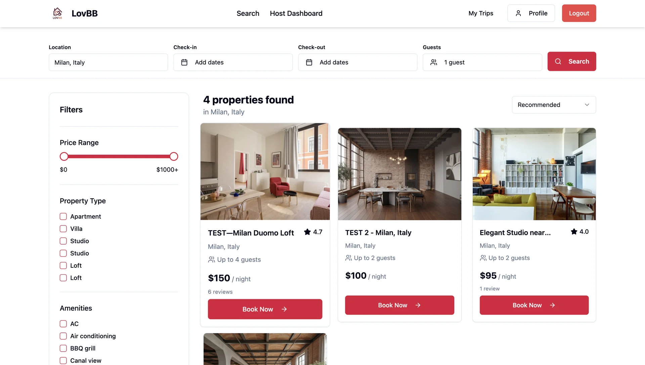Screen dimensions: 645x365
Task: Click the red Logout button
Action: (x=579, y=13)
